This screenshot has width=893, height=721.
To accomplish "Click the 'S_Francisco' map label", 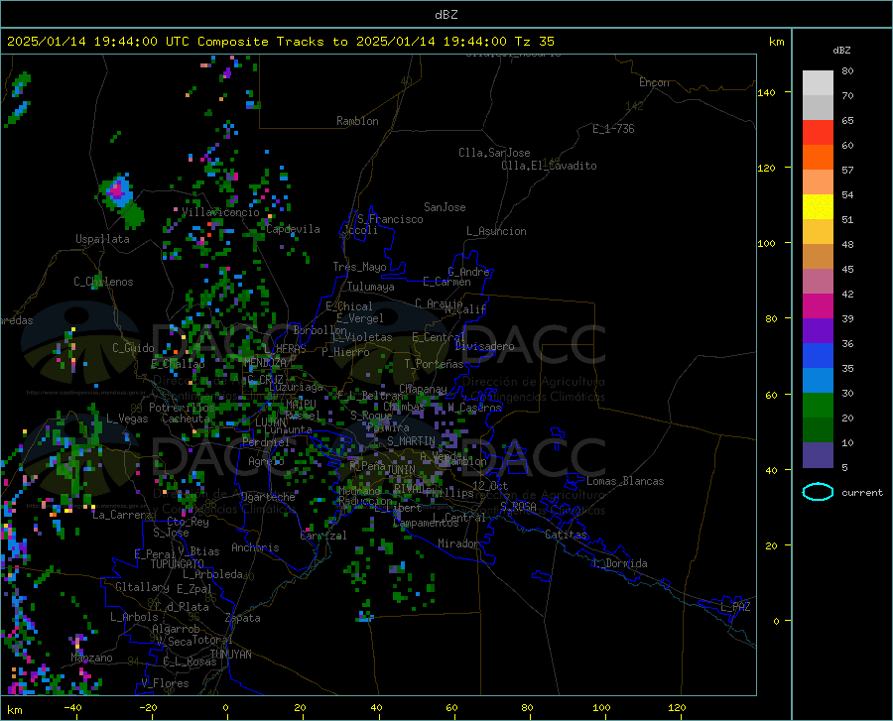I will point(390,219).
